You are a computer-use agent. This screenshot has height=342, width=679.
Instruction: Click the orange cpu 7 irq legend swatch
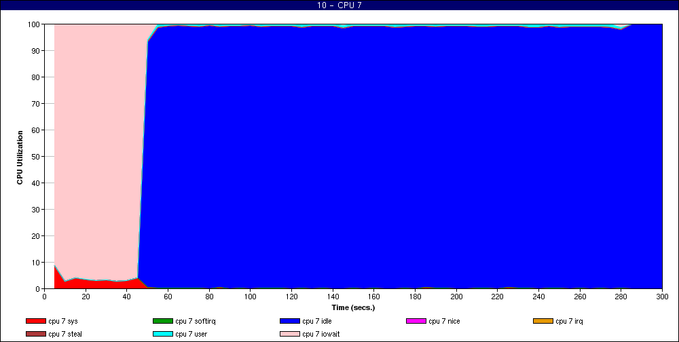543,321
